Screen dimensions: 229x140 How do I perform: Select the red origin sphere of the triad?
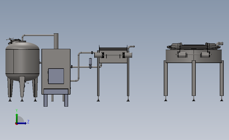(16, 124)
